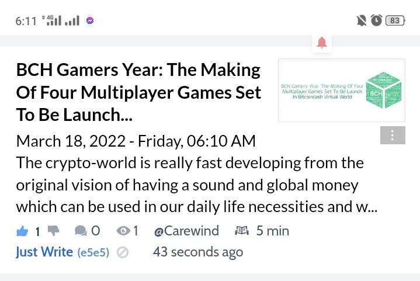
Task: Like the article with thumbs up
Action: (x=22, y=231)
